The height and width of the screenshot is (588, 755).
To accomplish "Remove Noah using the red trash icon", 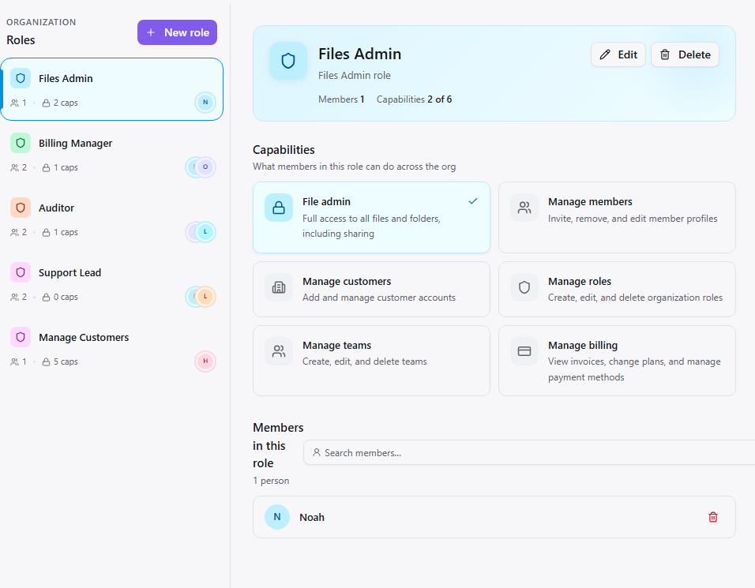I will 713,517.
